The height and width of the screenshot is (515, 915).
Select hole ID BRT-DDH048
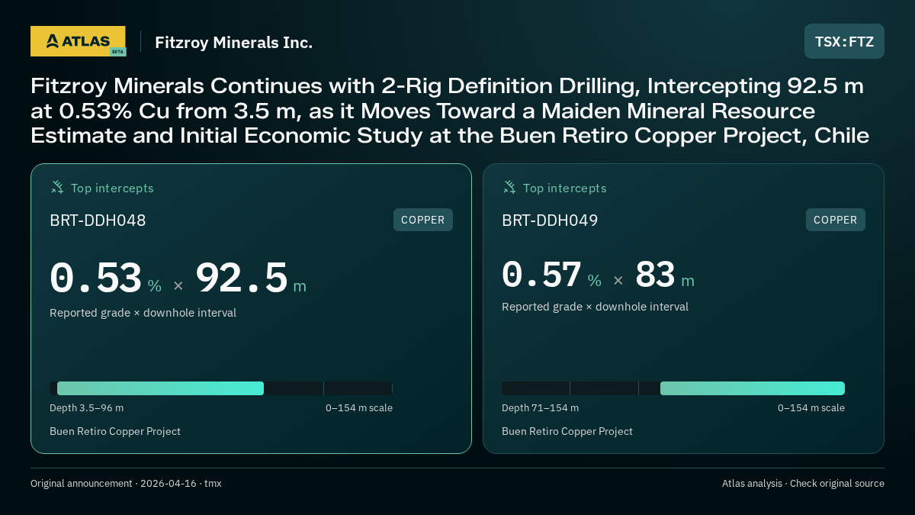click(x=98, y=220)
